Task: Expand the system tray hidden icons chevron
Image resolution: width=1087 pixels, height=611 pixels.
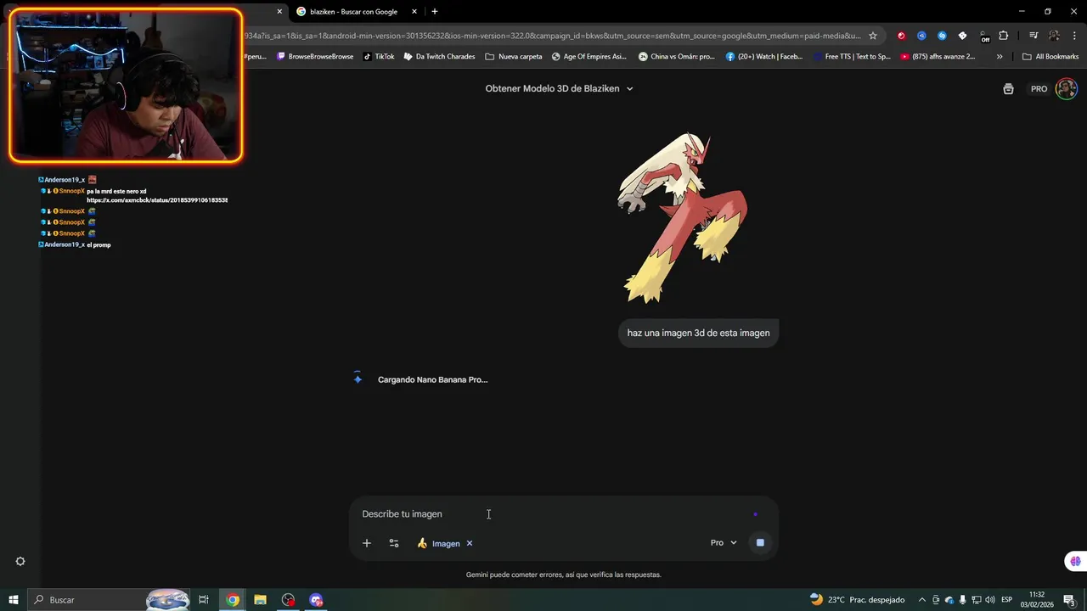Action: [x=922, y=600]
